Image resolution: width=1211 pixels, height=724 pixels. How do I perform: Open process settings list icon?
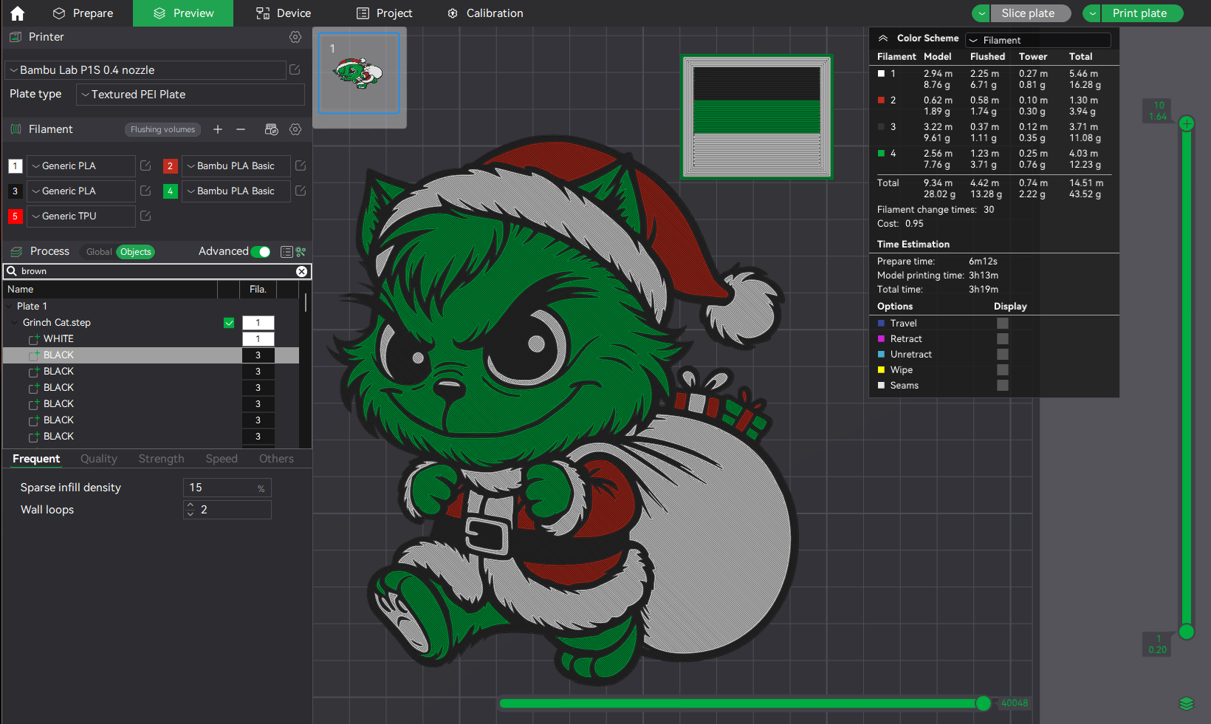point(287,252)
